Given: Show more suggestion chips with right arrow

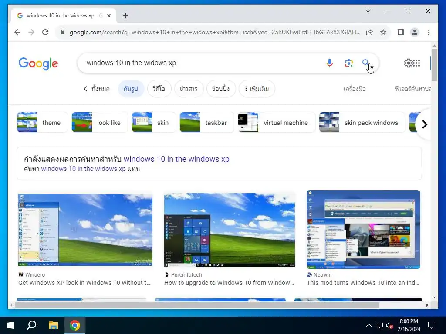Looking at the screenshot, I should point(424,124).
